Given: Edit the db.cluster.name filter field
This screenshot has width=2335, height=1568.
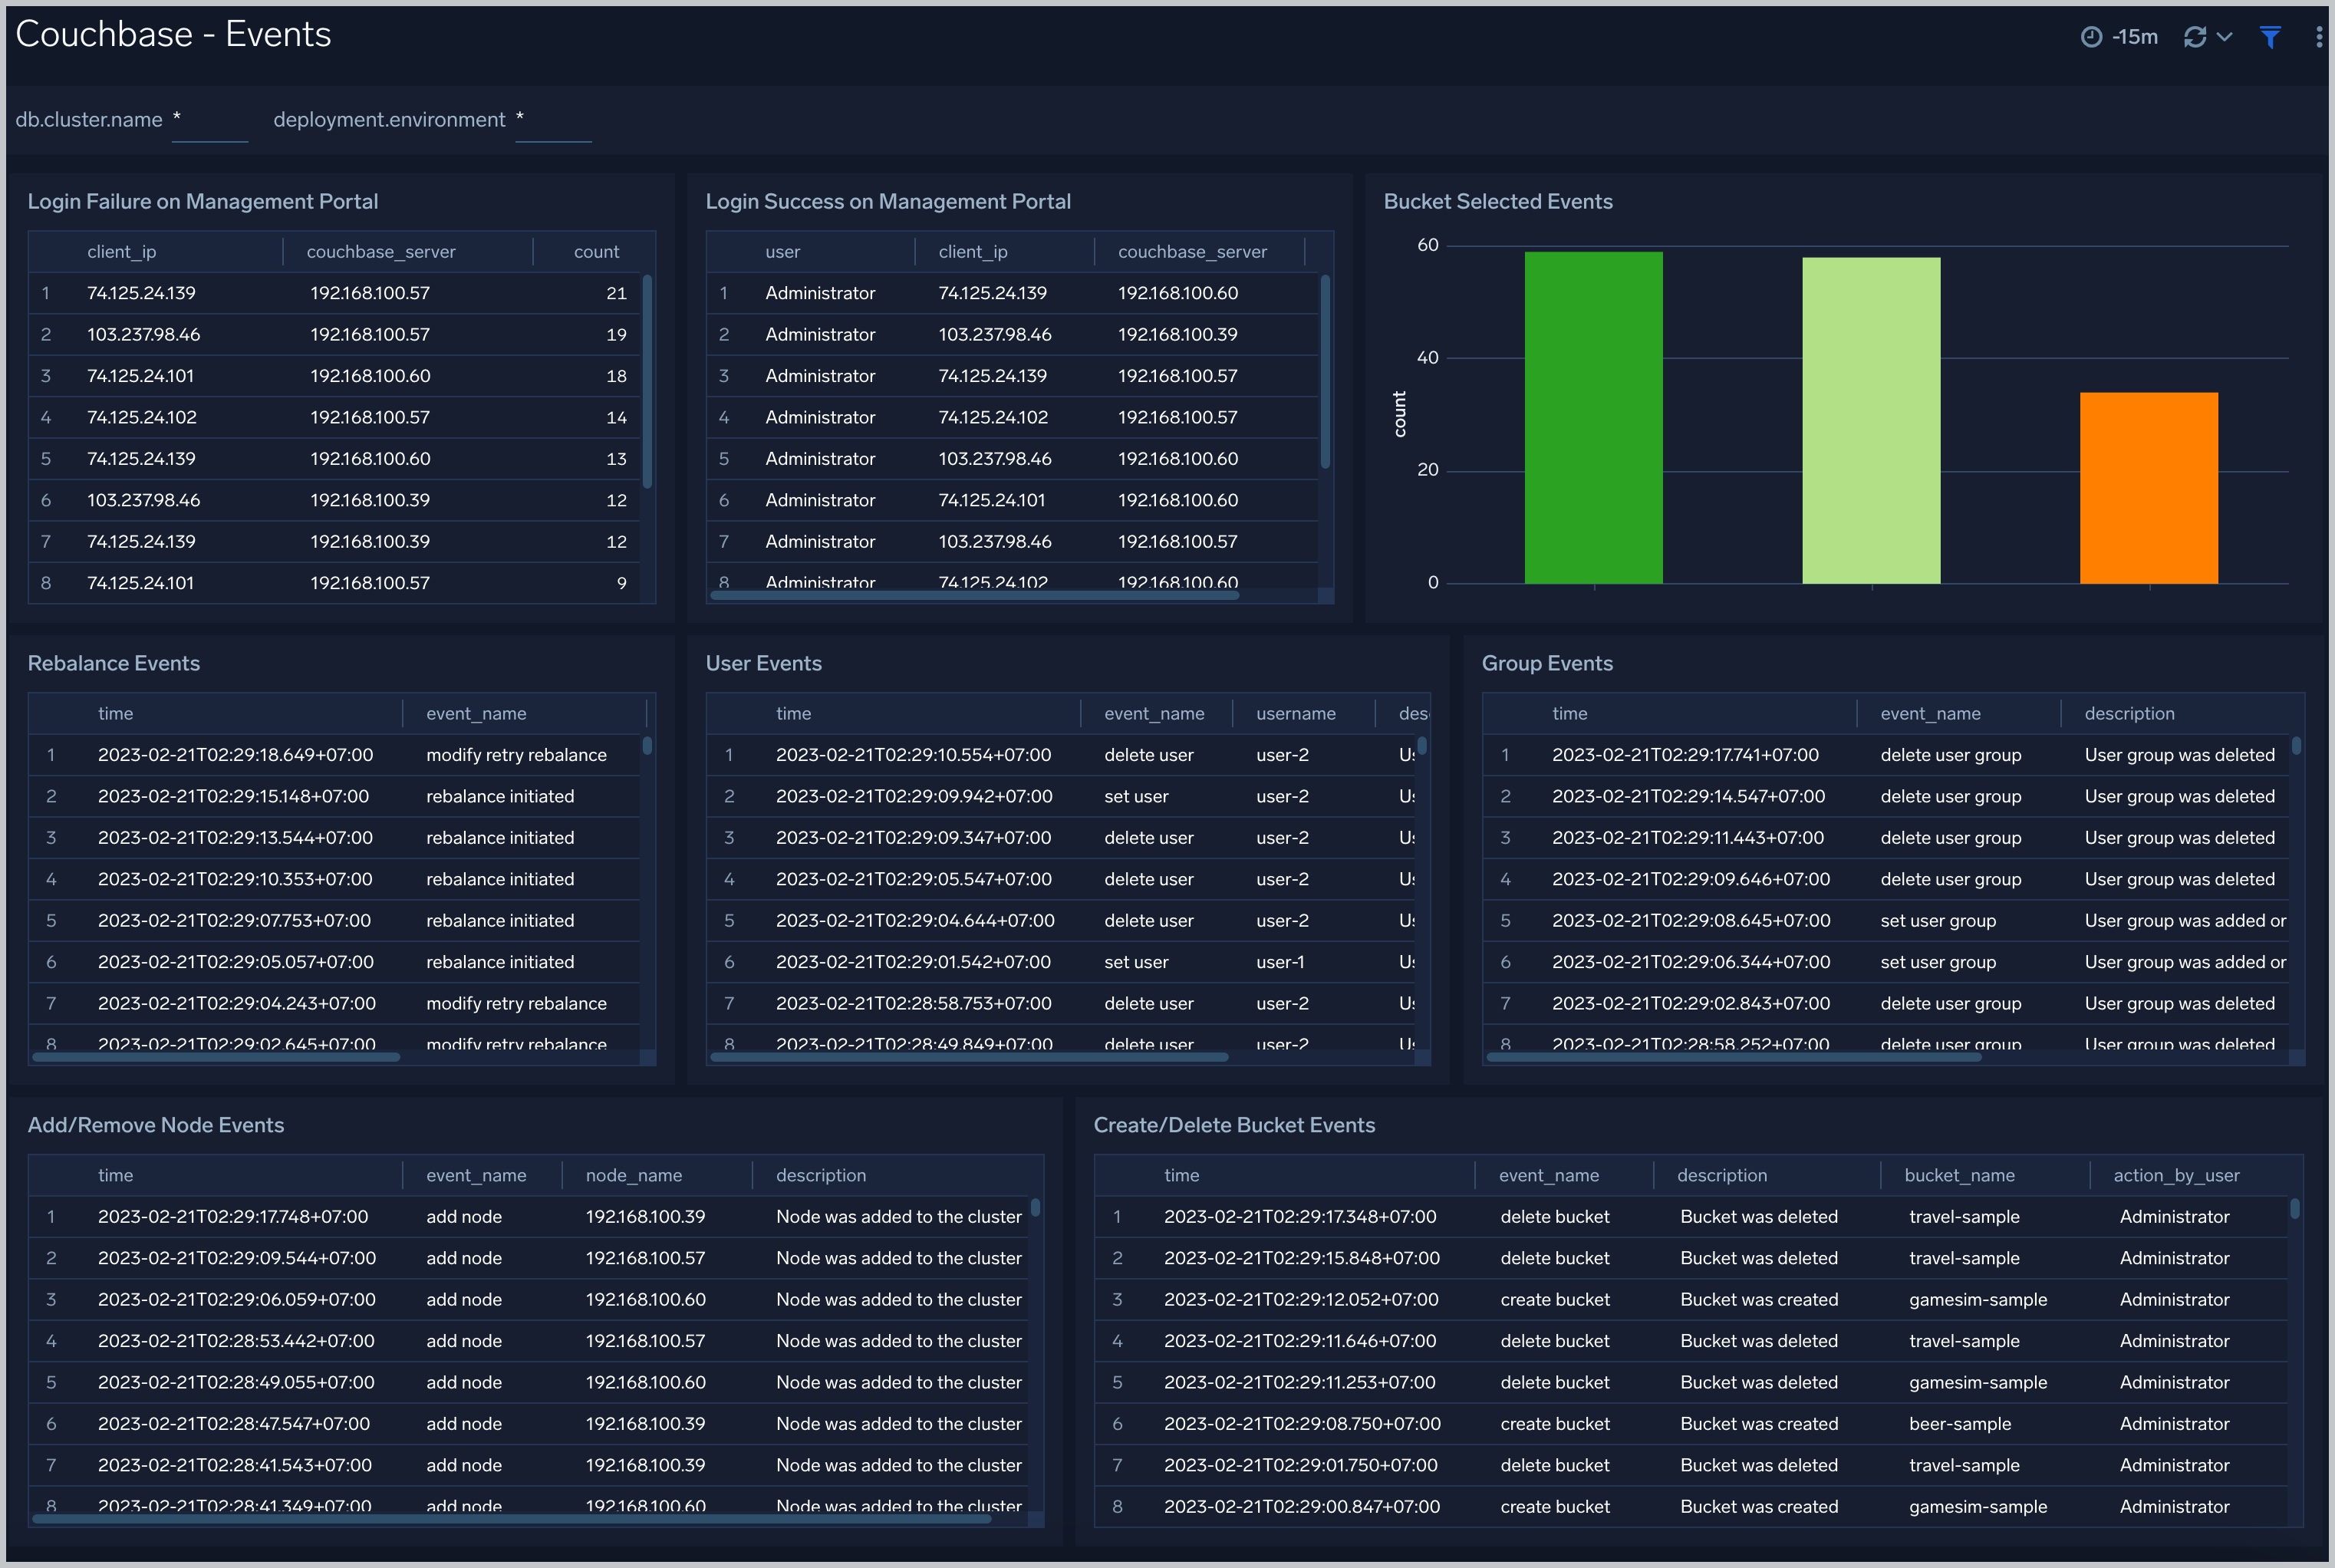Looking at the screenshot, I should tap(209, 120).
